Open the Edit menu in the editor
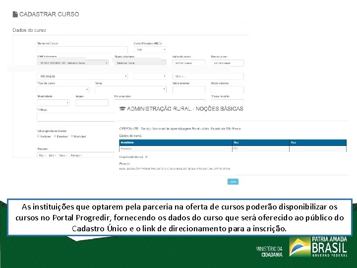357x268 pixels. click(52, 155)
